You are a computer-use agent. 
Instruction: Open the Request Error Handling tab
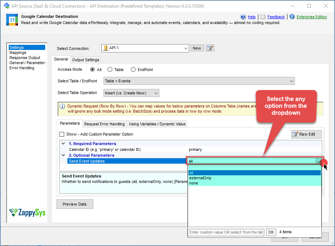(105, 124)
